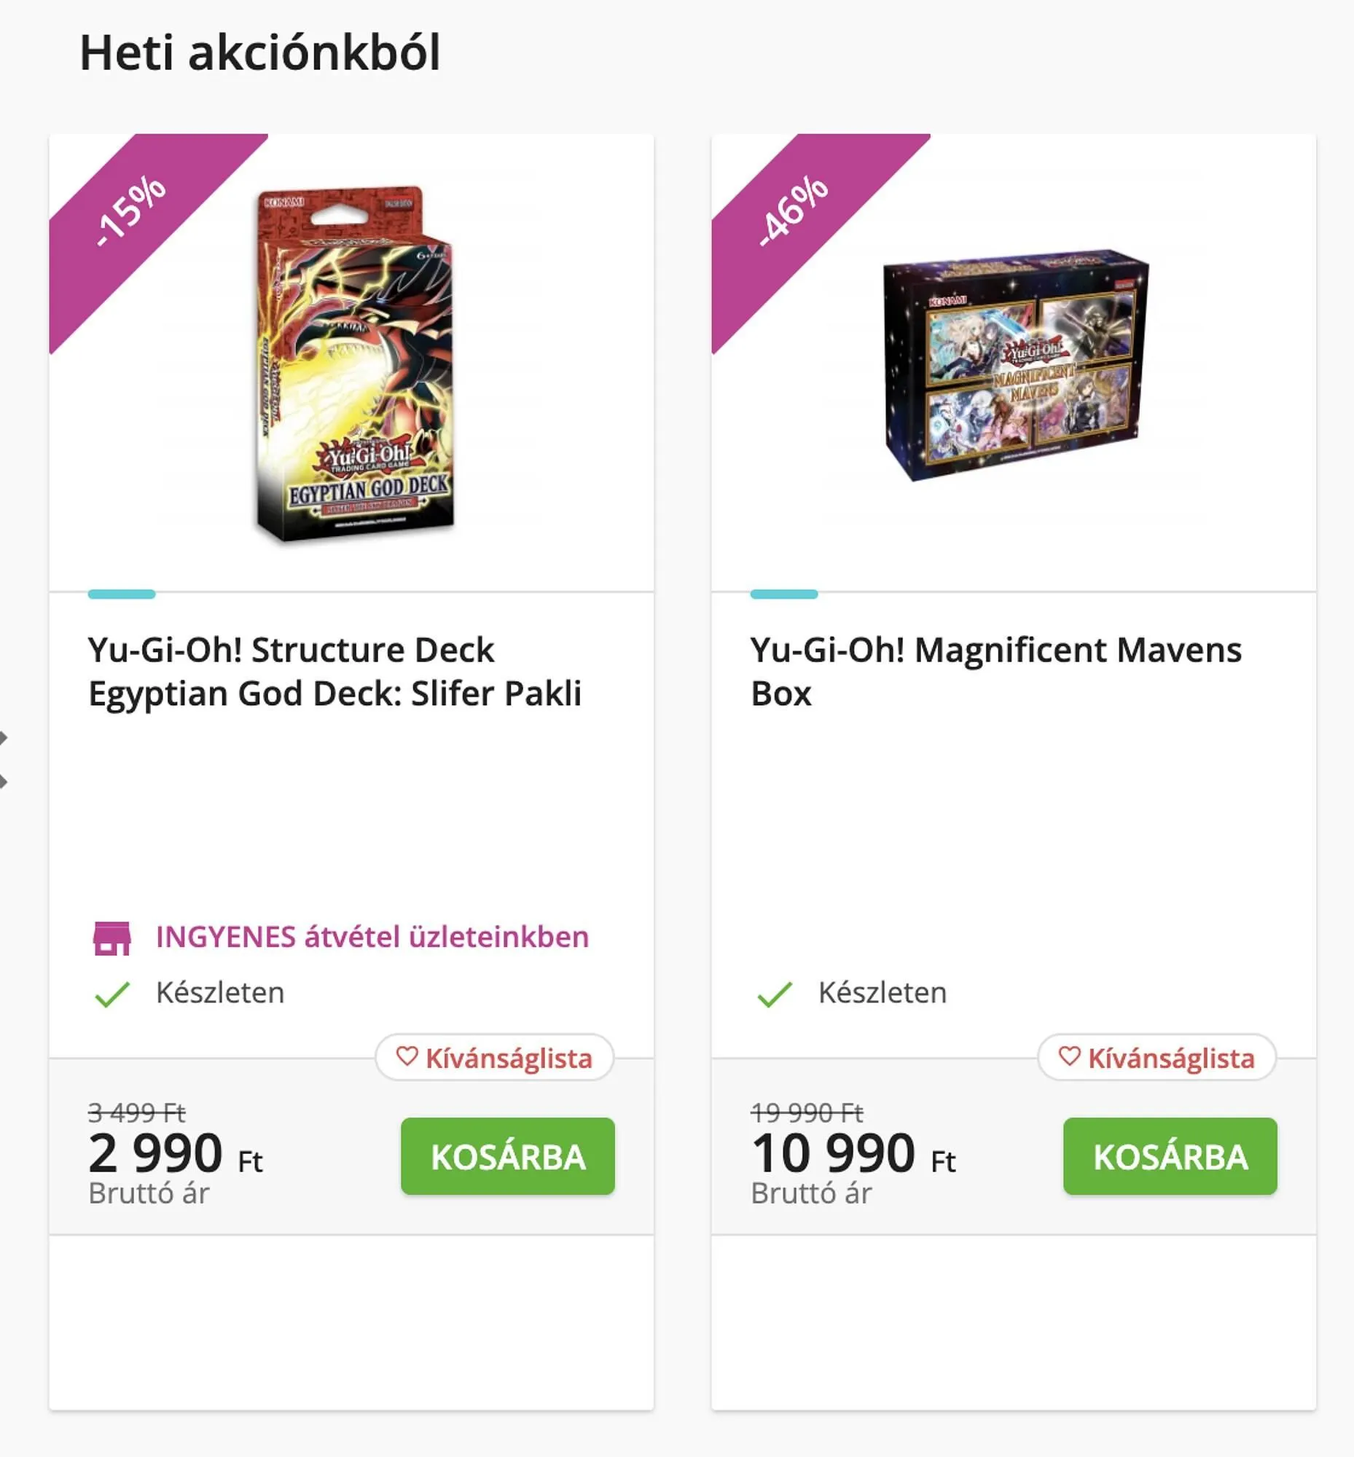This screenshot has width=1354, height=1457.
Task: Click the heart icon on Magnificent Mavens wishlist
Action: (1069, 1056)
